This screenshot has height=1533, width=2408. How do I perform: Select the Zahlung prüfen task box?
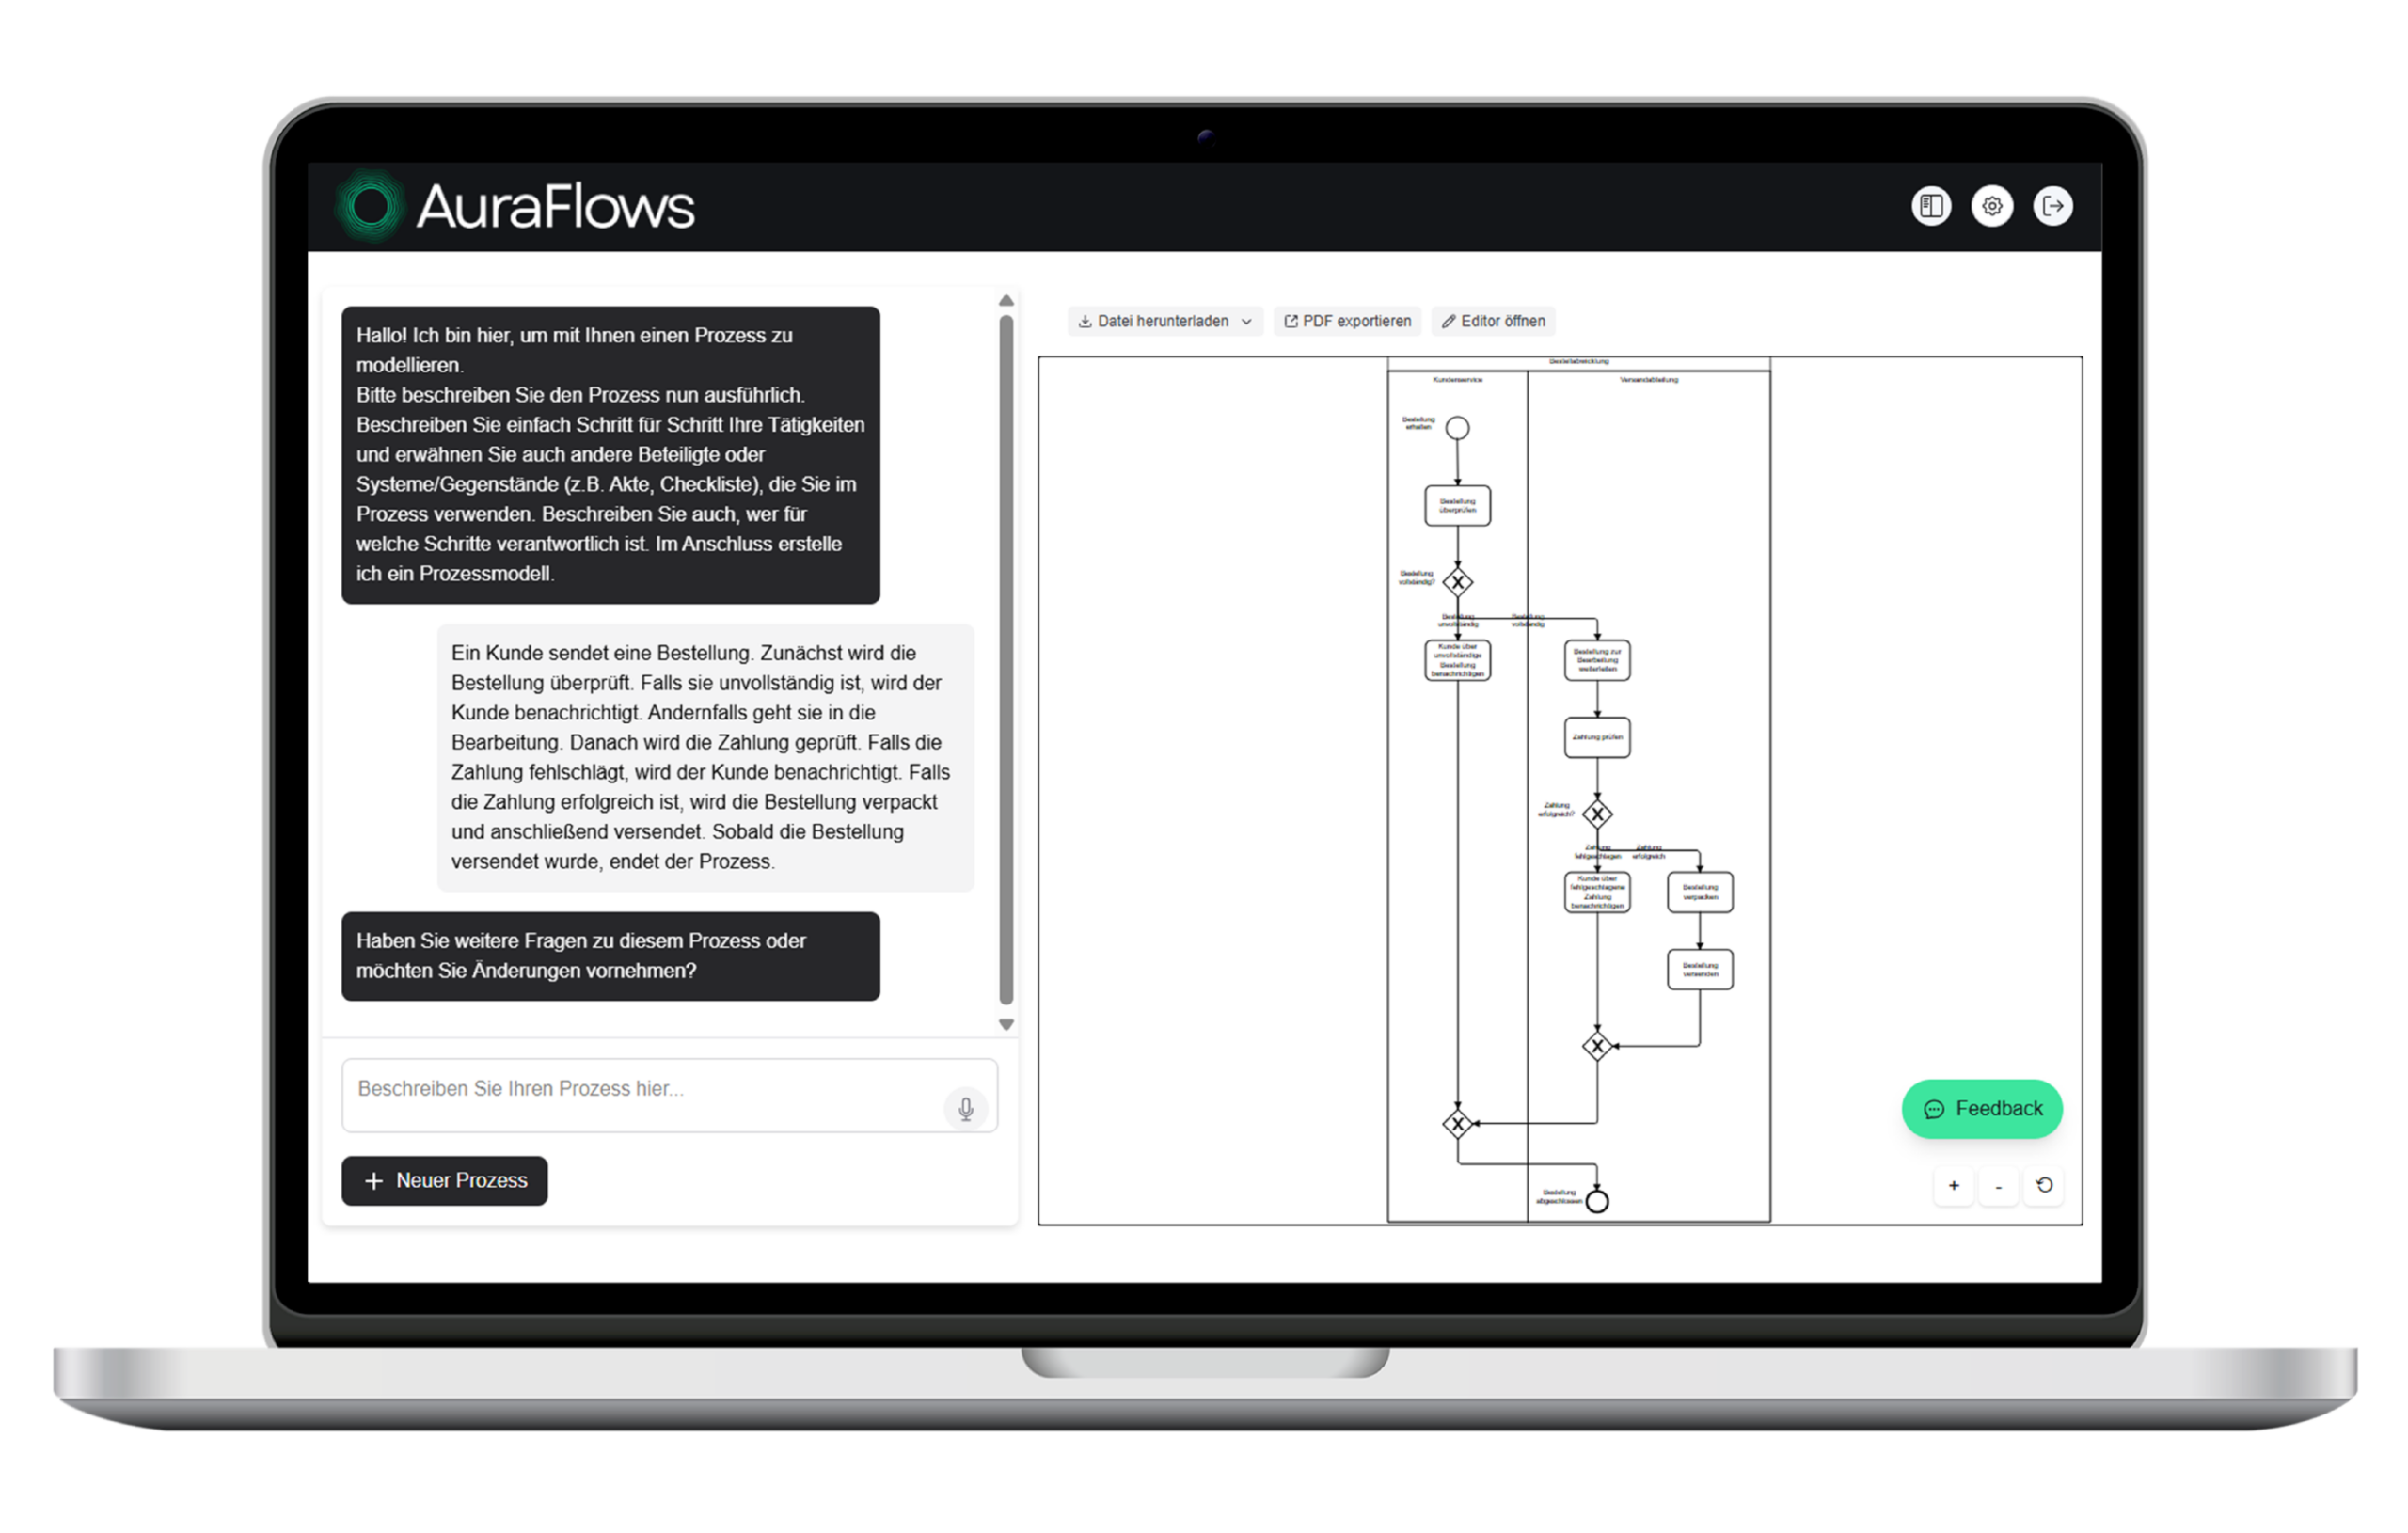(x=1596, y=737)
